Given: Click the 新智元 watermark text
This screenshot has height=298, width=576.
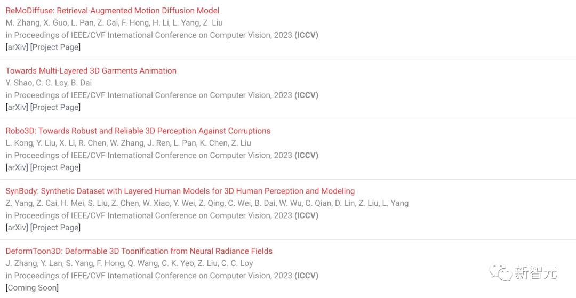Looking at the screenshot, I should (x=535, y=273).
